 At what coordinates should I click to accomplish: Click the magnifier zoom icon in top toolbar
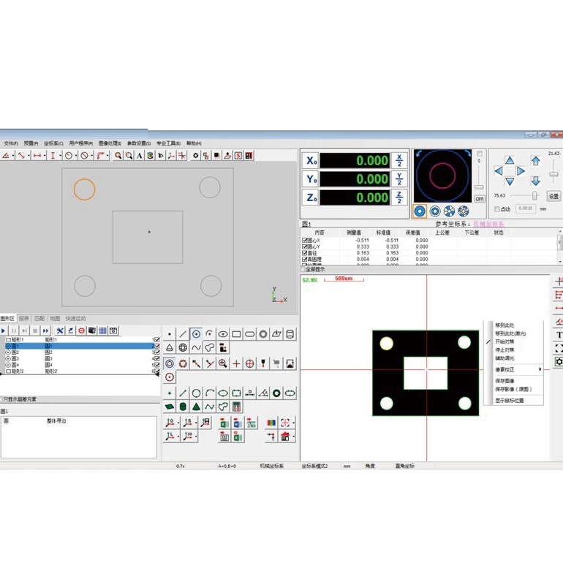tap(118, 156)
